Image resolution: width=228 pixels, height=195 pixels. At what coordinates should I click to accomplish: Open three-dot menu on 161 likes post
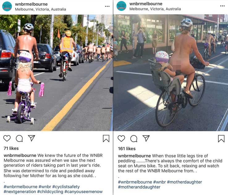(x=222, y=6)
